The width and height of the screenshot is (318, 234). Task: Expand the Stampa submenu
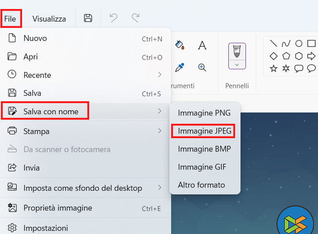(x=85, y=131)
